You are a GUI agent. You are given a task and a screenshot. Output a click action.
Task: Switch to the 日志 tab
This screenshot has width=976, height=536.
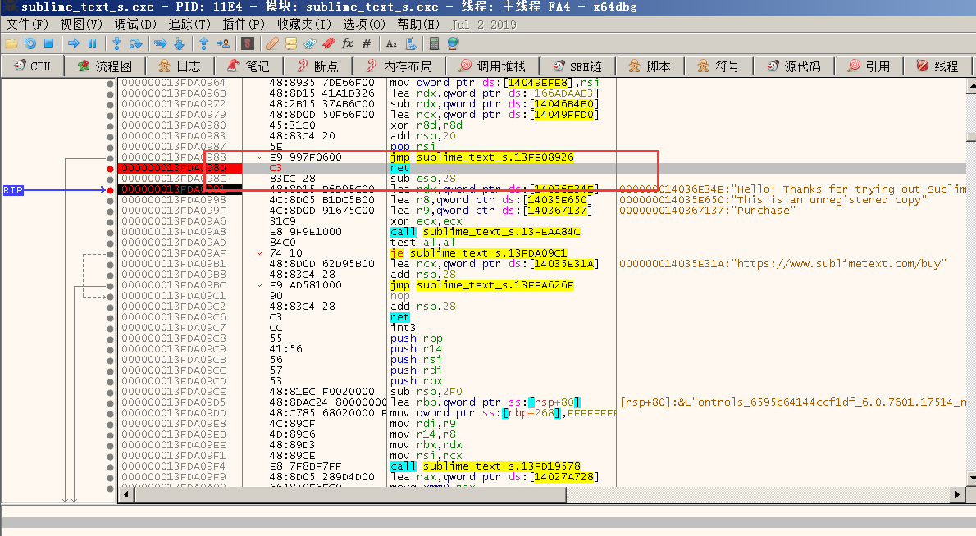(x=180, y=66)
